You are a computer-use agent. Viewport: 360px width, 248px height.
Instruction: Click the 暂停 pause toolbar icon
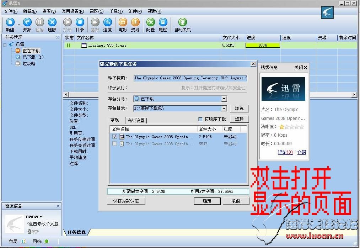[39, 22]
